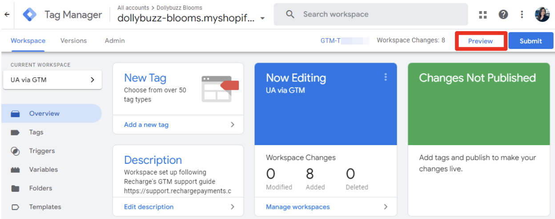This screenshot has height=219, width=555.
Task: Open Variables in the sidebar
Action: pyautogui.click(x=43, y=170)
